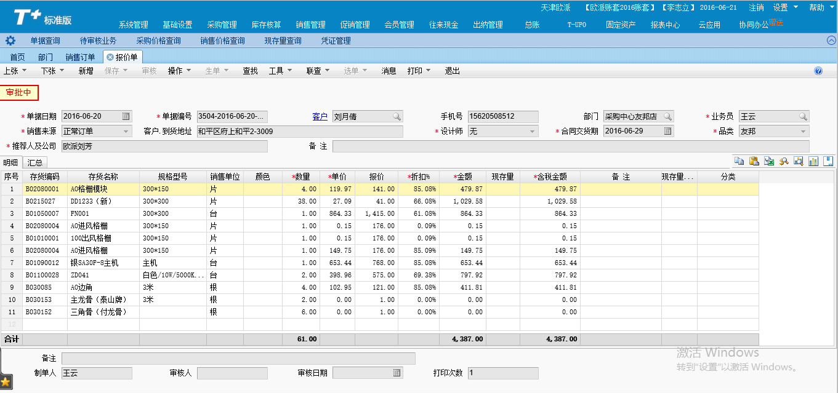Open the 固定资产 menu
This screenshot has width=838, height=393.
pos(621,25)
